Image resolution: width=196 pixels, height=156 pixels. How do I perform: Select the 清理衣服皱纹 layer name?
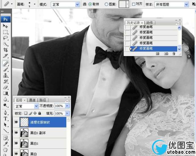tap(40, 122)
